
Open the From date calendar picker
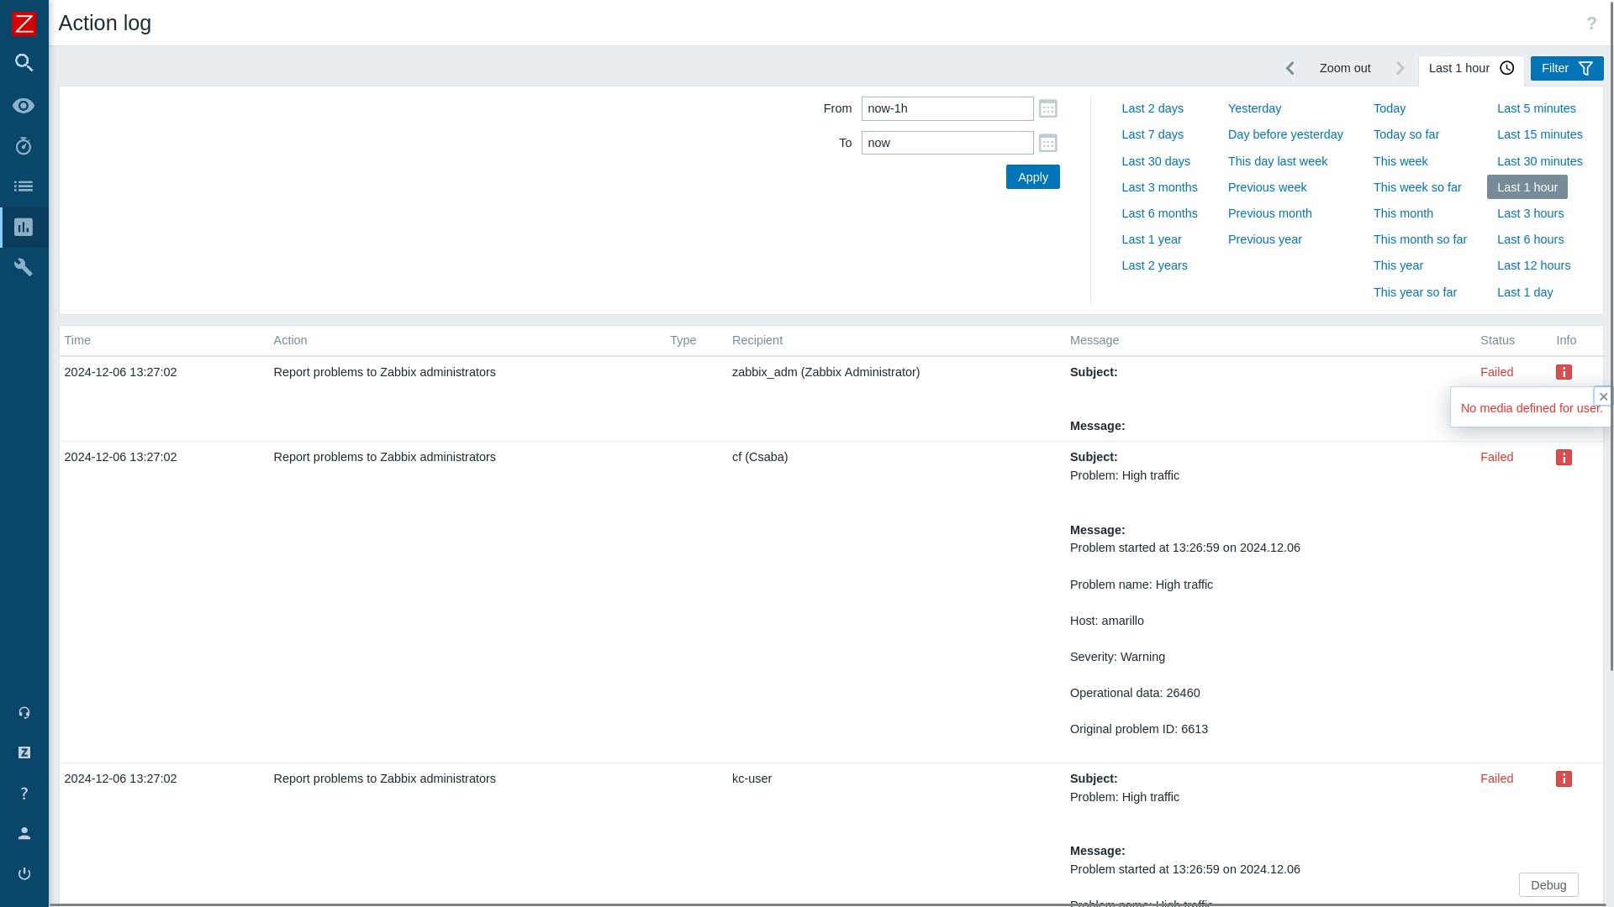1047,108
